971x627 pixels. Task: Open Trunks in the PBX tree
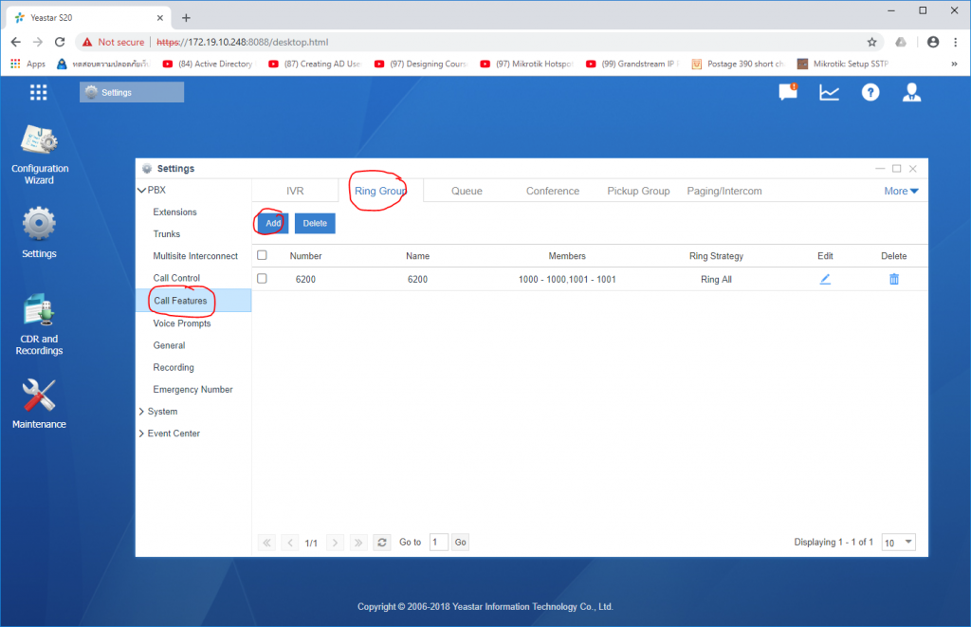(x=167, y=234)
